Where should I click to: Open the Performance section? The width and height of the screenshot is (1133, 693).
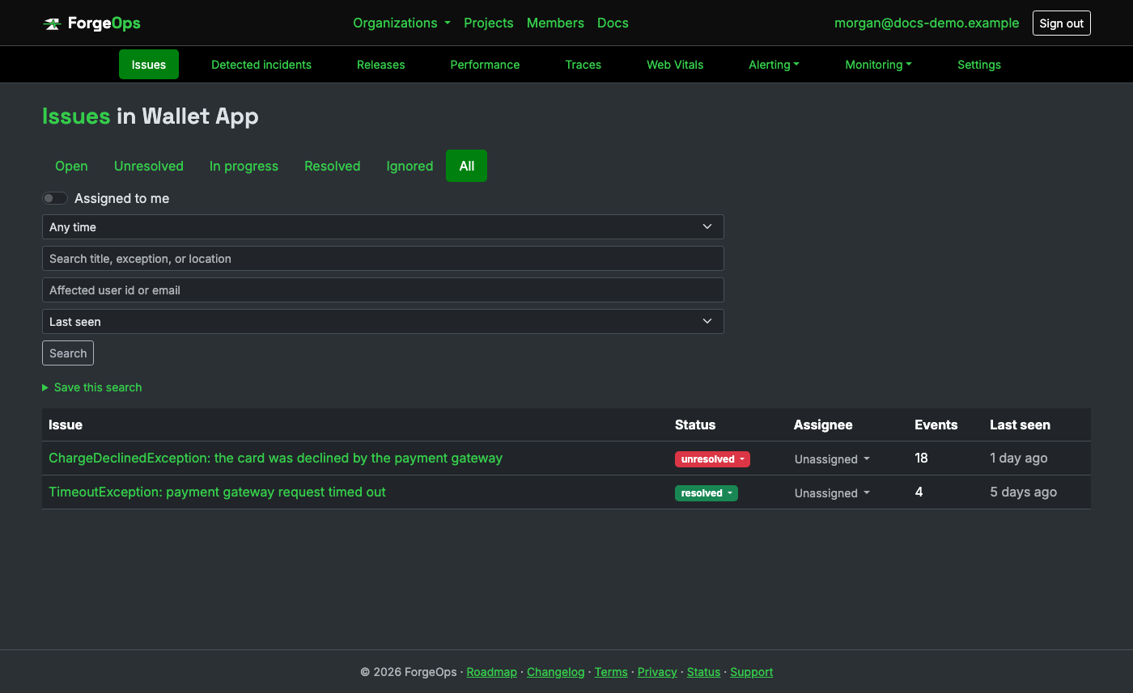pyautogui.click(x=486, y=65)
